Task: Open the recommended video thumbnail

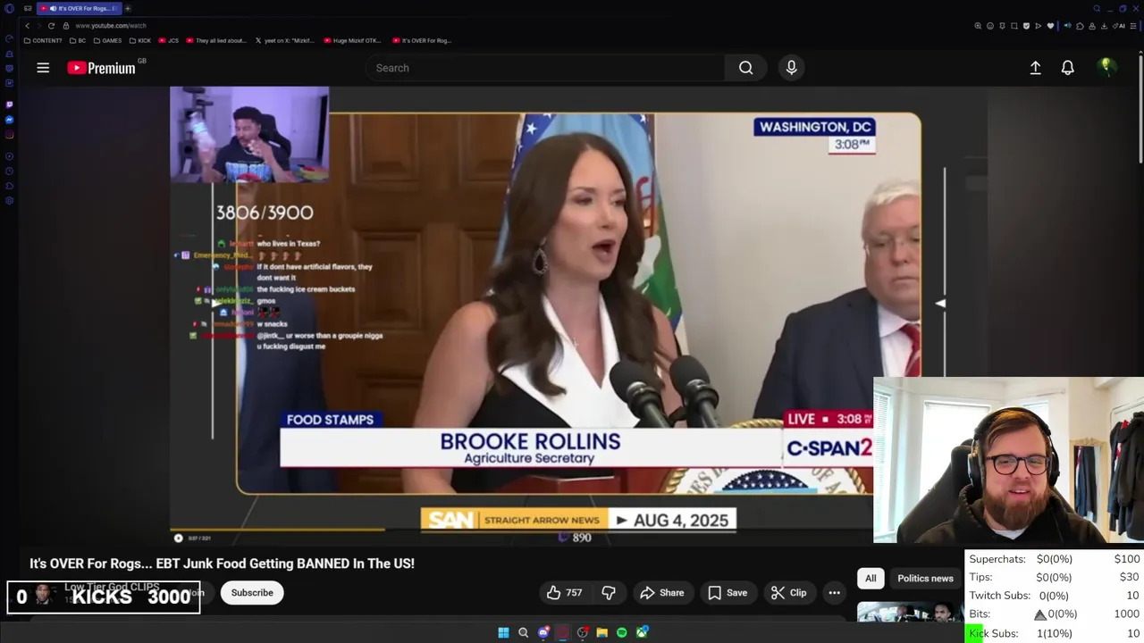Action: pyautogui.click(x=910, y=613)
